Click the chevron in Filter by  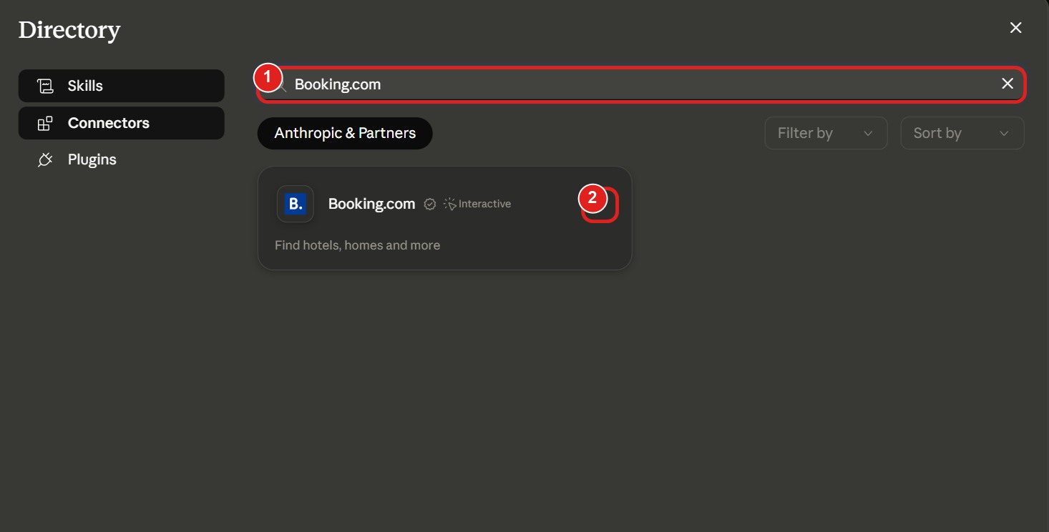868,134
